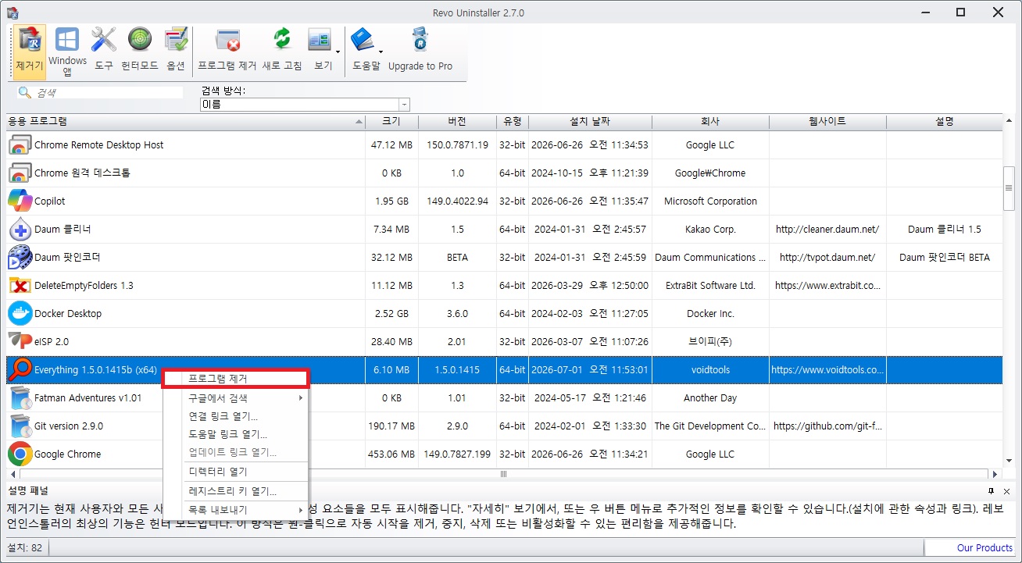Image resolution: width=1022 pixels, height=563 pixels.
Task: Select the Google Chrome icon
Action: (x=20, y=454)
